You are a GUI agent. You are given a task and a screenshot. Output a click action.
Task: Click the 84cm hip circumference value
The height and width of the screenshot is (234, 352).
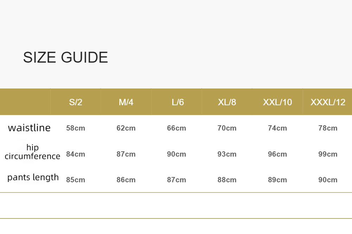pos(76,154)
